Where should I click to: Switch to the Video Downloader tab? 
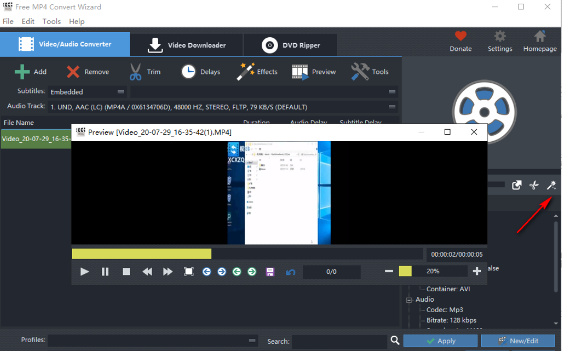click(x=187, y=45)
